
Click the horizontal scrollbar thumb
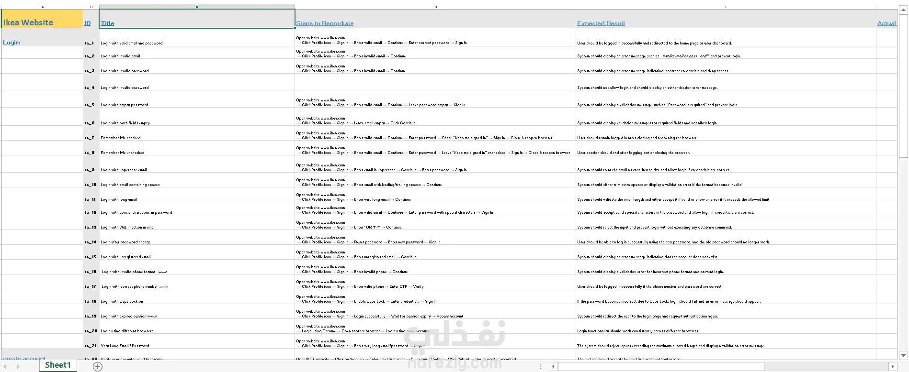tap(661, 367)
